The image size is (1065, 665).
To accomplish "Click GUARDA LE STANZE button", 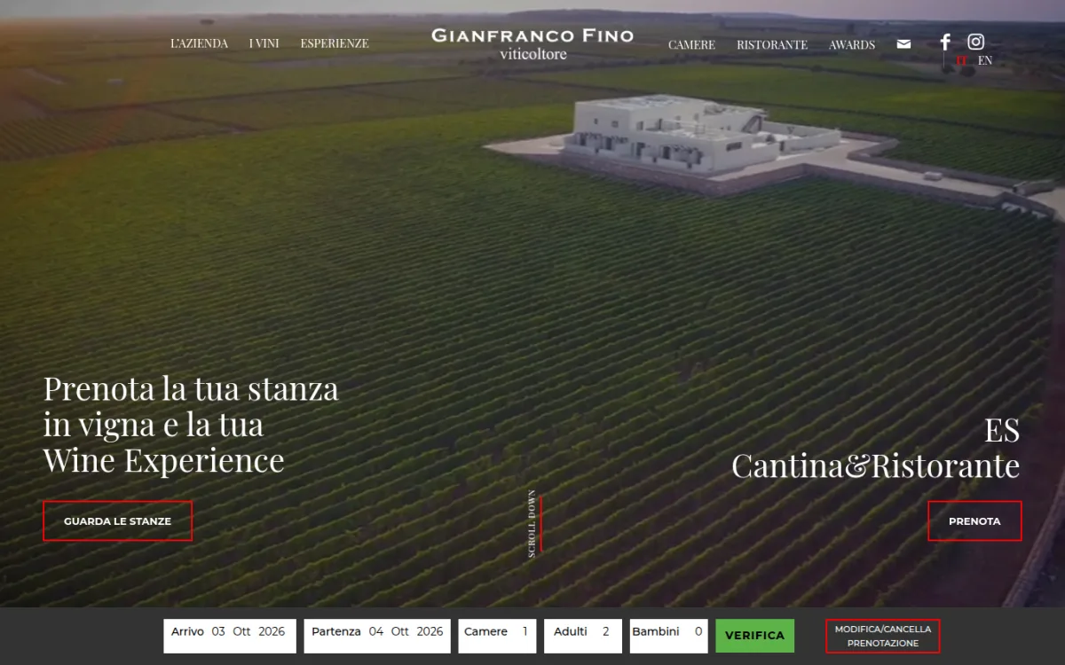I will tap(117, 521).
